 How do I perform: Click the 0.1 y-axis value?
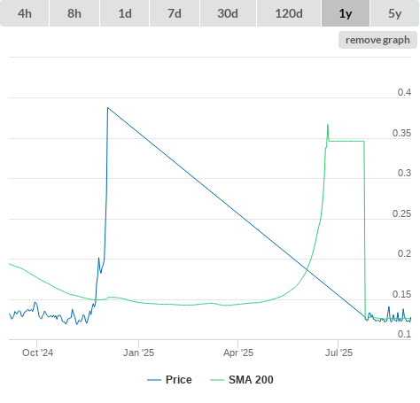(404, 334)
